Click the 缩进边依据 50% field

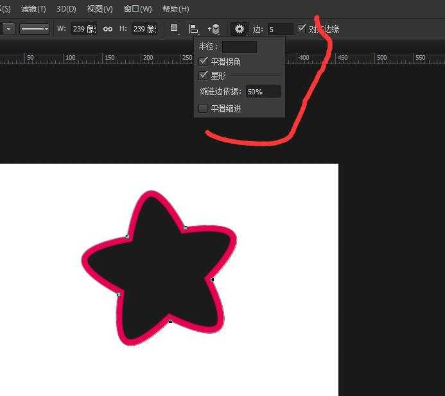(263, 92)
